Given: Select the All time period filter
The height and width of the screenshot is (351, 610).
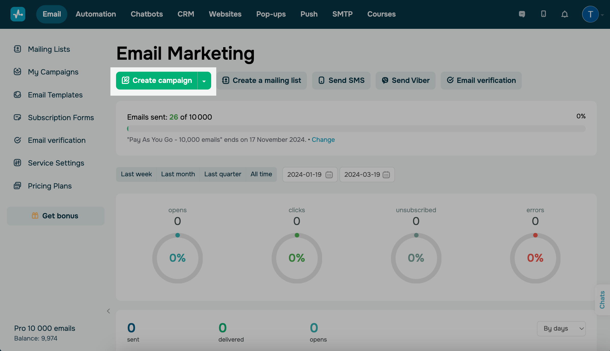Looking at the screenshot, I should tap(261, 174).
